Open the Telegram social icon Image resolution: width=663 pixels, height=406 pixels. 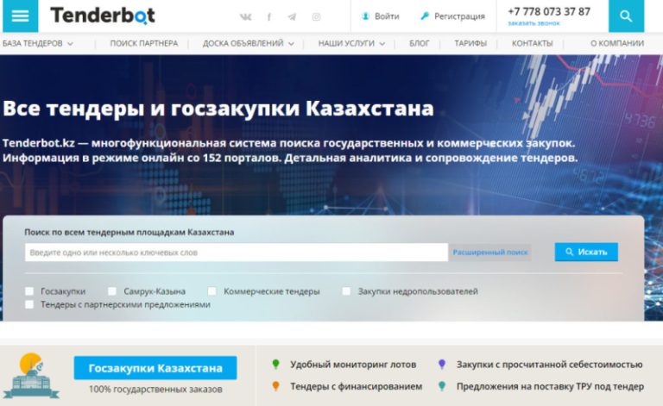292,17
